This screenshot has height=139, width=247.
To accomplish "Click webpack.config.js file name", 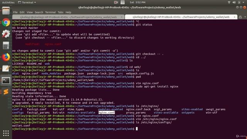I will click(140, 73).
